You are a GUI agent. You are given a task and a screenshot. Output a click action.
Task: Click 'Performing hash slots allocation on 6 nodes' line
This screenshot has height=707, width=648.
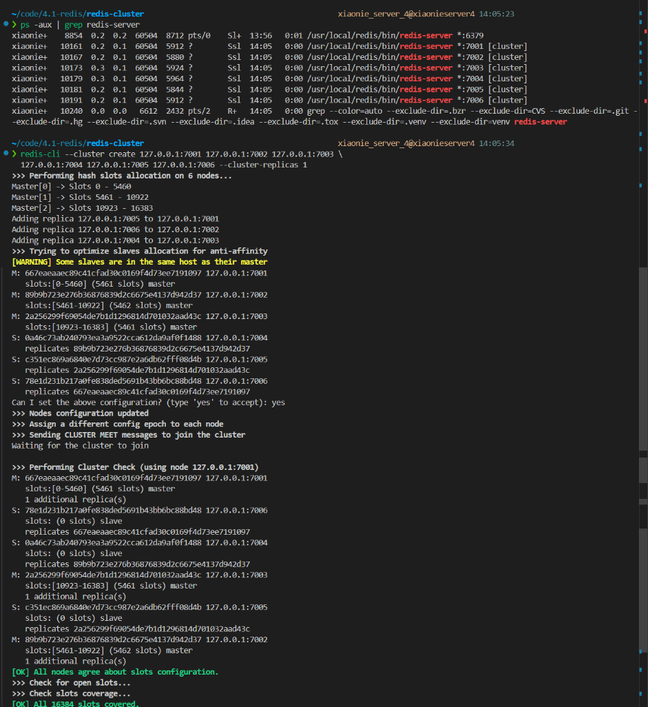(122, 176)
